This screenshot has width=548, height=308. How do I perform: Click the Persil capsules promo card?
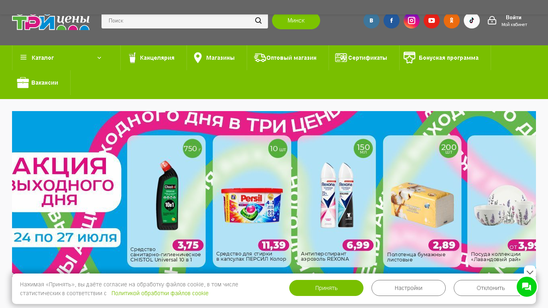click(252, 201)
